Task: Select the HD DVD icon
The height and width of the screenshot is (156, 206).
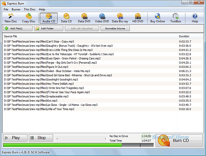Action: [x=138, y=16]
